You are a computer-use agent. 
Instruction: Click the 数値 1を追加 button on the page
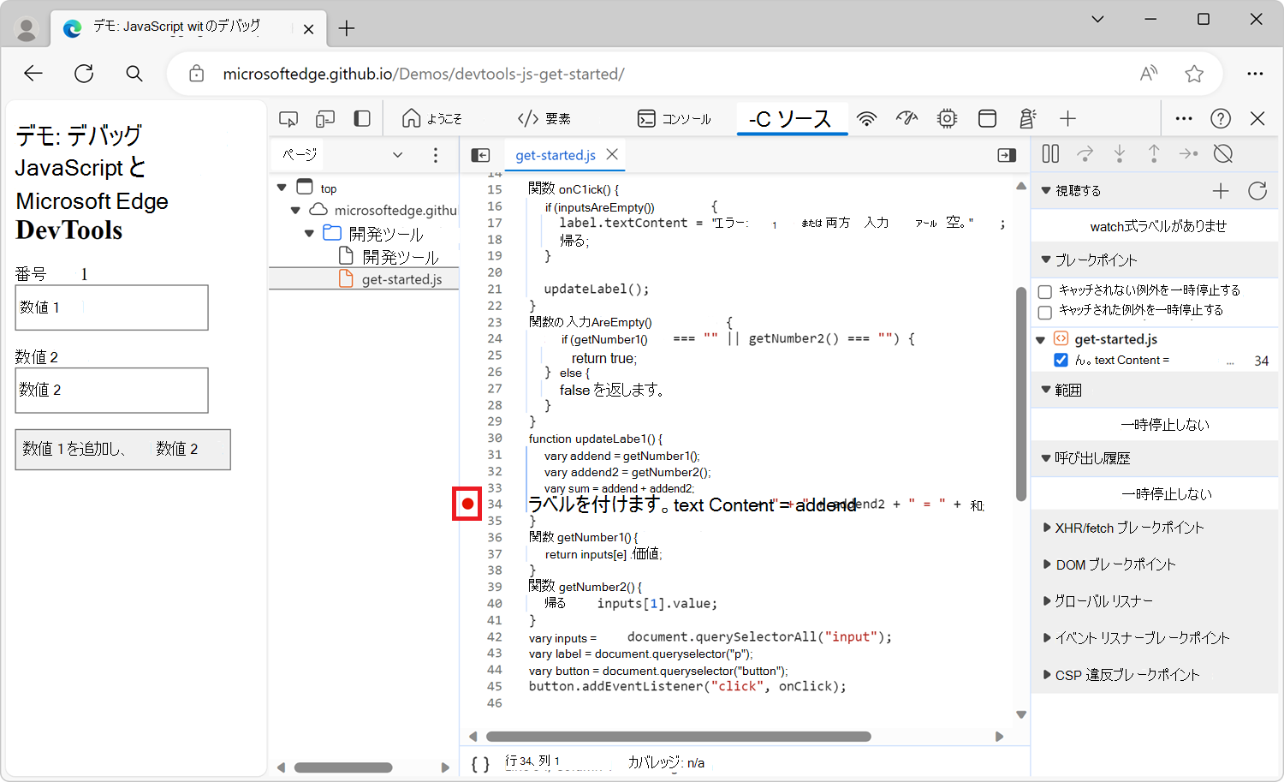122,449
